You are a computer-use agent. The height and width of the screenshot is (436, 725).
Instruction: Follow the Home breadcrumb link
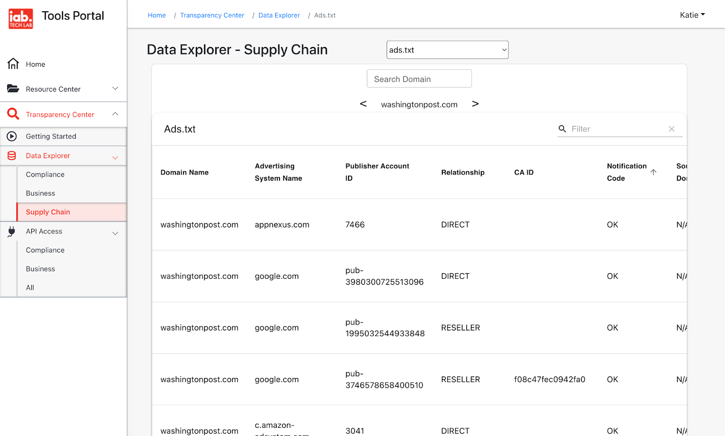[157, 15]
